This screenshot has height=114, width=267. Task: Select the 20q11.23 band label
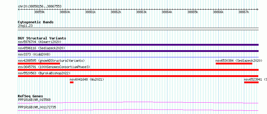pyautogui.click(x=25, y=26)
